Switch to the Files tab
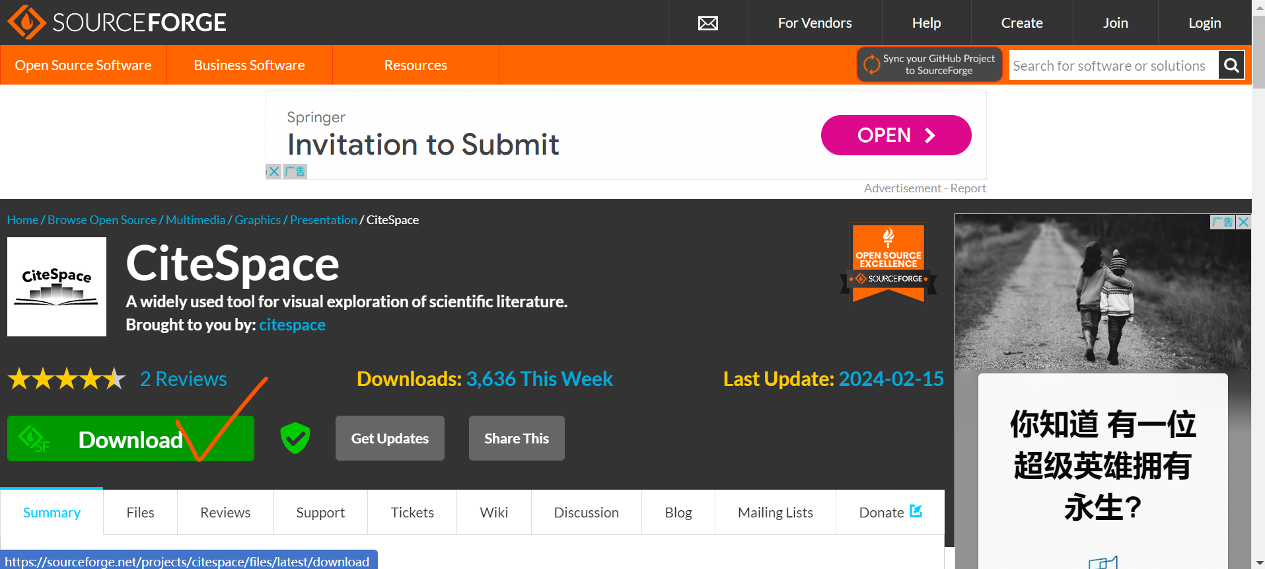The width and height of the screenshot is (1265, 569). coord(140,512)
